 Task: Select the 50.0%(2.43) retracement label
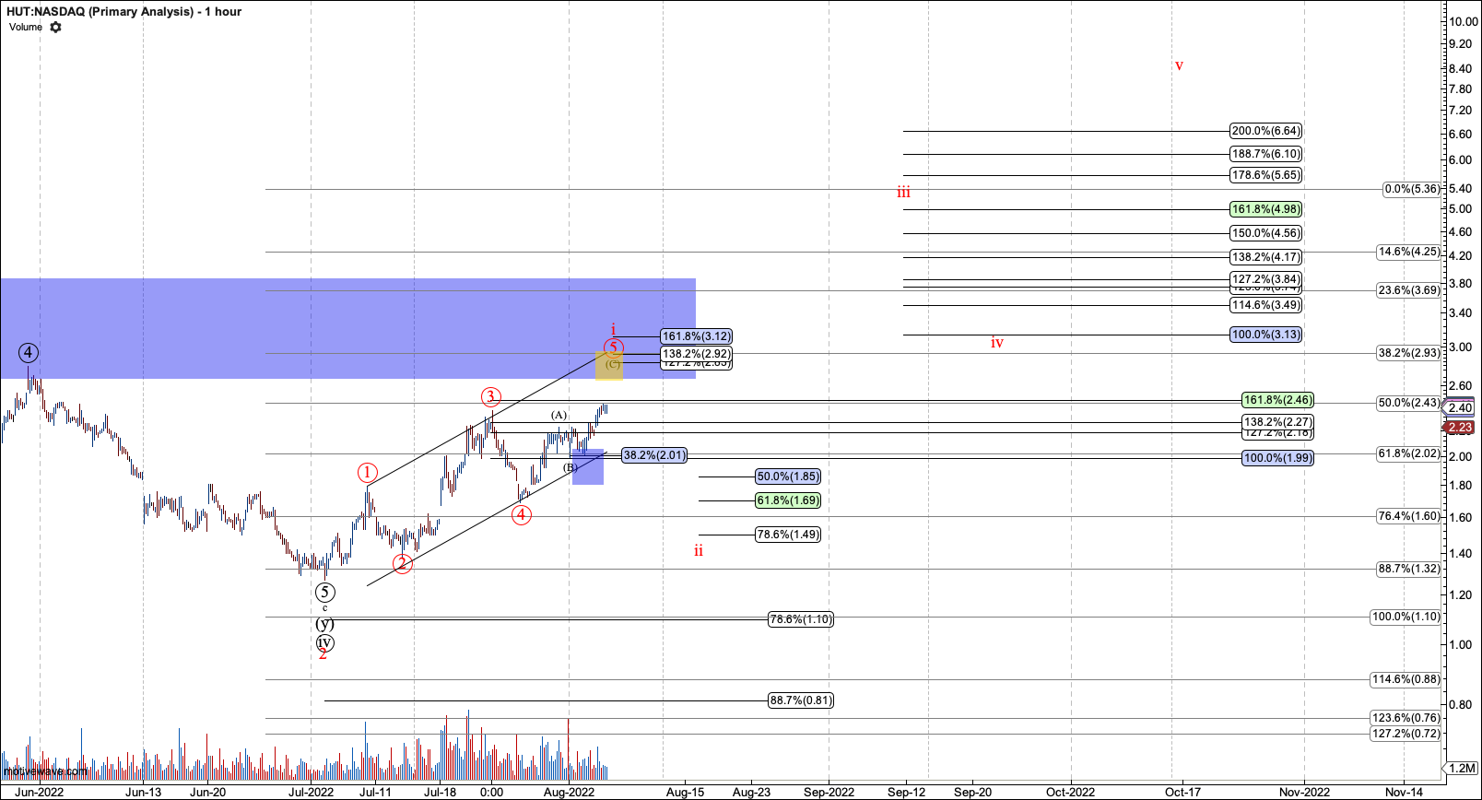[x=1409, y=403]
